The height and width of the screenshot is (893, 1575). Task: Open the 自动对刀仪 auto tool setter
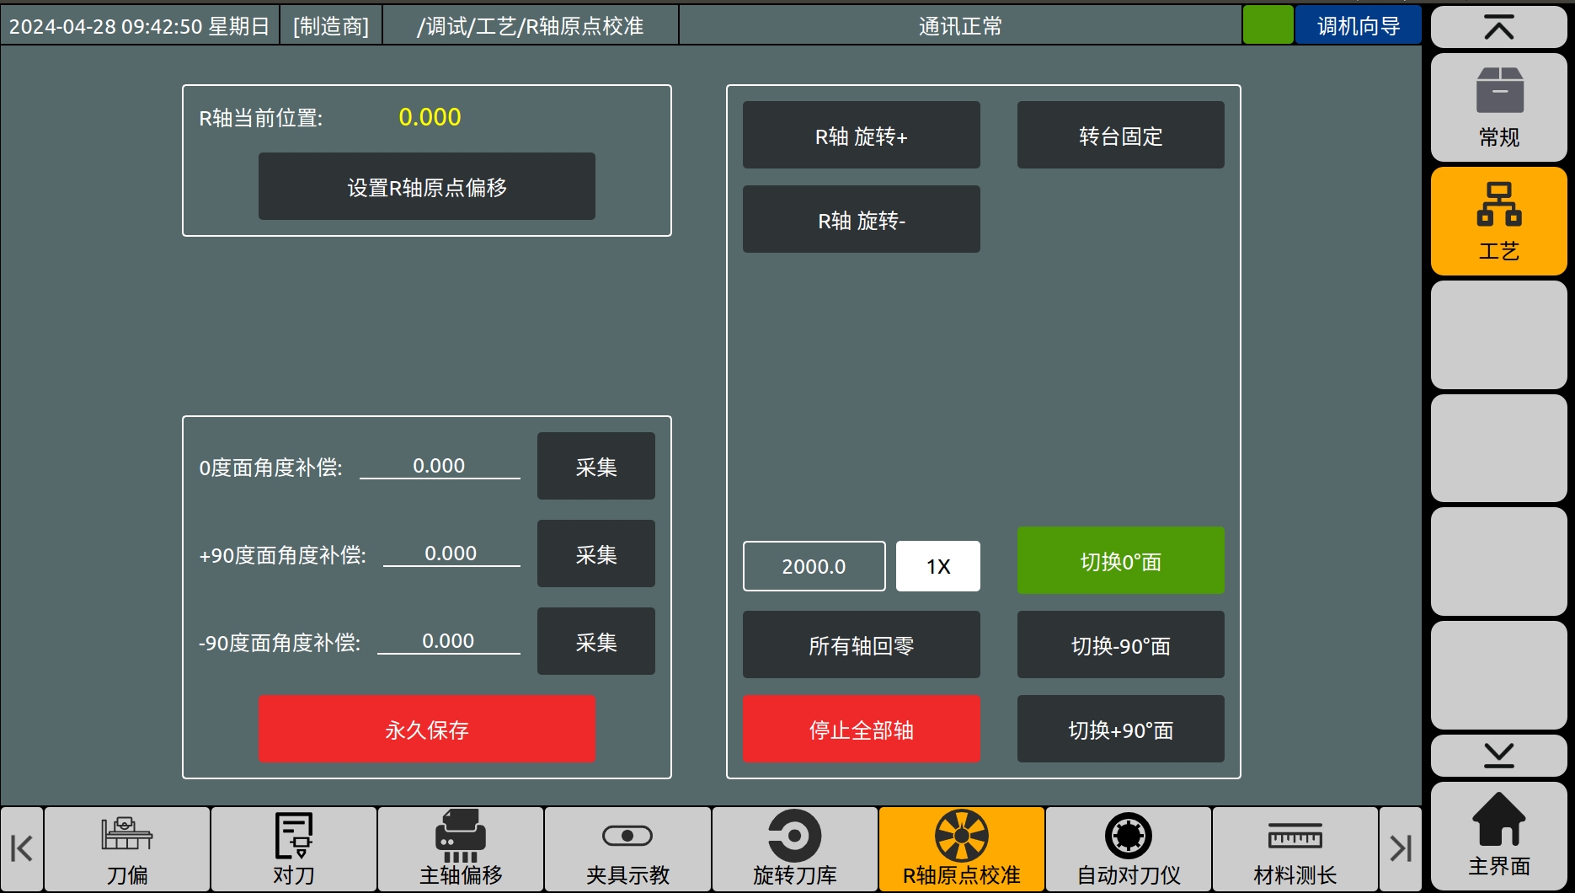tap(1129, 849)
